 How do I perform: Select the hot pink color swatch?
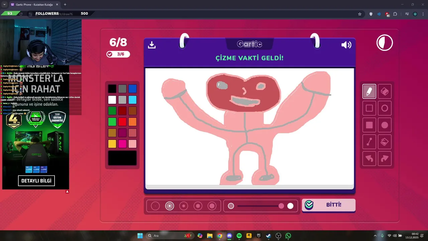click(x=122, y=144)
